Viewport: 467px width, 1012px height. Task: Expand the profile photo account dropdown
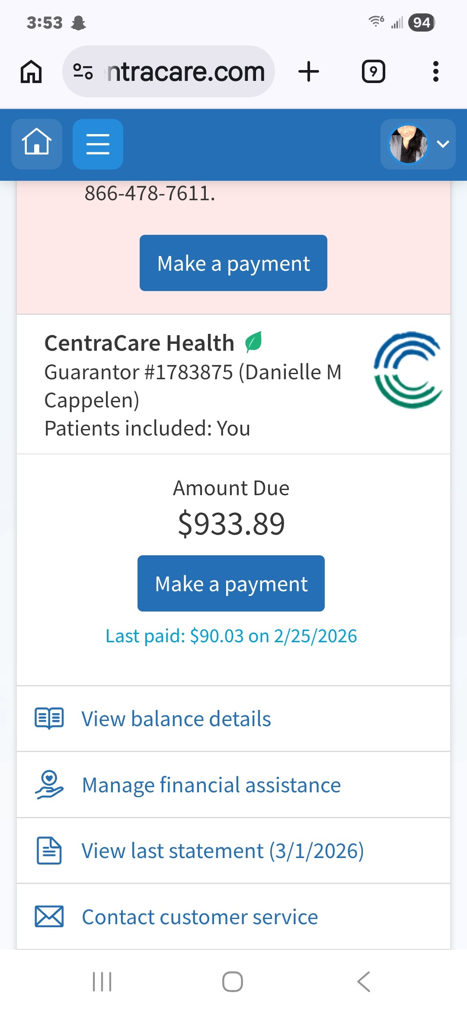(408, 144)
